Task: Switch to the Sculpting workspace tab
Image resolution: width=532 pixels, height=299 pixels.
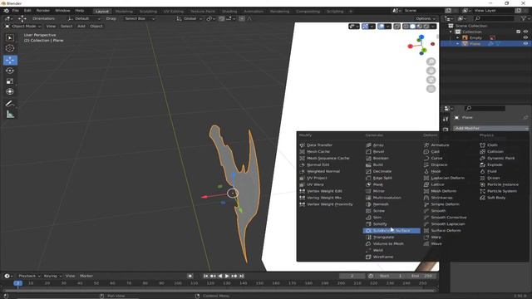Action: point(148,11)
